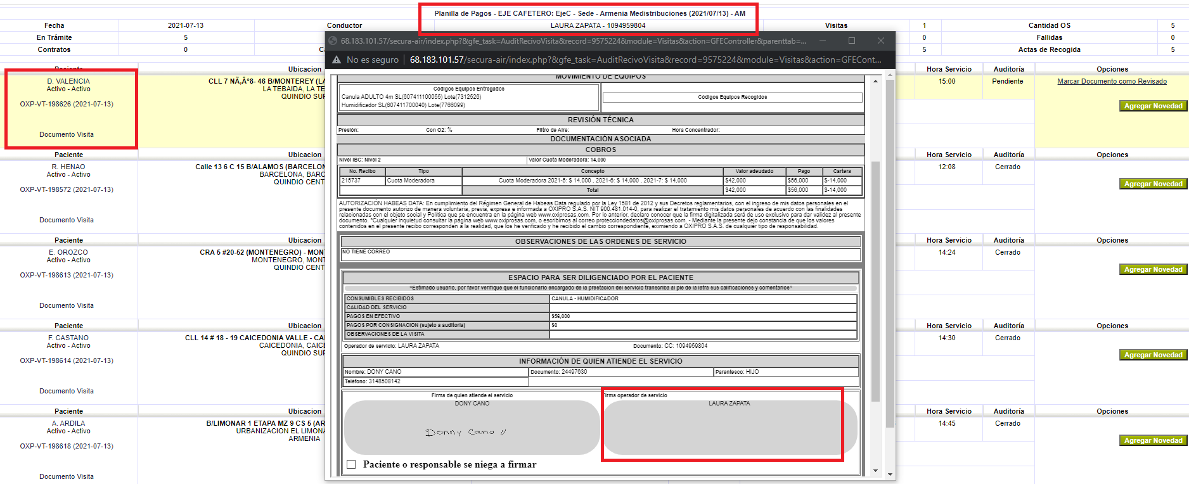Viewport: 1189px width, 484px height.
Task: Click 'REVISIÓN TÉCNICA' section header
Action: click(600, 120)
